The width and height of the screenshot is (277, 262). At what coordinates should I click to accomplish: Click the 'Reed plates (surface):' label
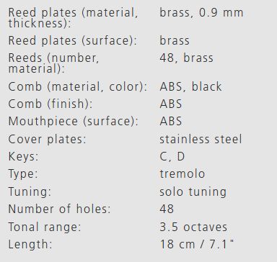coord(73,40)
